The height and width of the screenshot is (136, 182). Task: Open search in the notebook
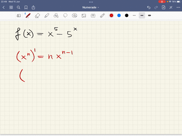(19, 8)
